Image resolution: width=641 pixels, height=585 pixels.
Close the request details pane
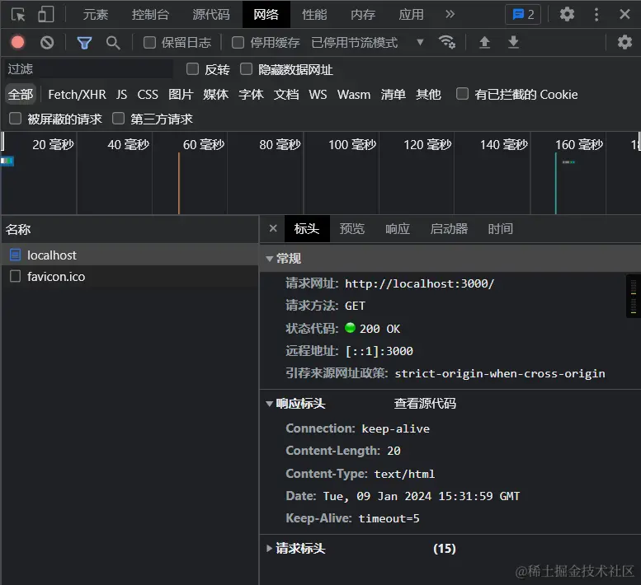click(x=273, y=228)
